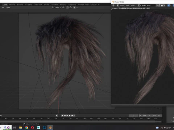Open the Animation workspace tab

coord(54,5)
